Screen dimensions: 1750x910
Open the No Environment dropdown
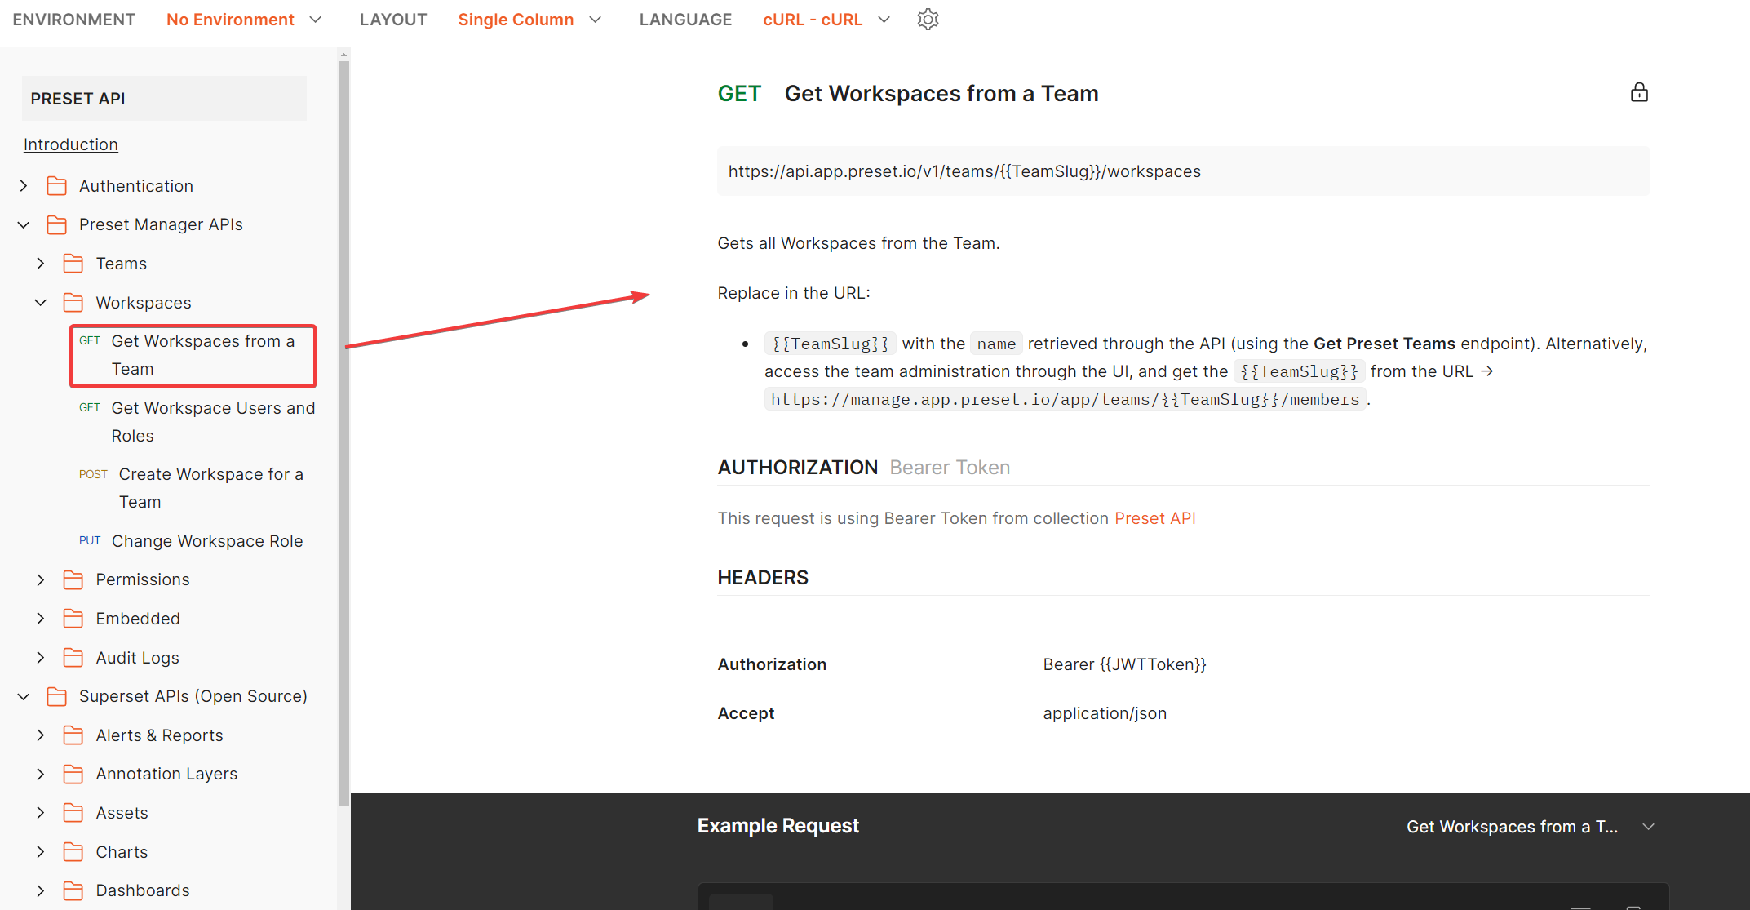244,19
